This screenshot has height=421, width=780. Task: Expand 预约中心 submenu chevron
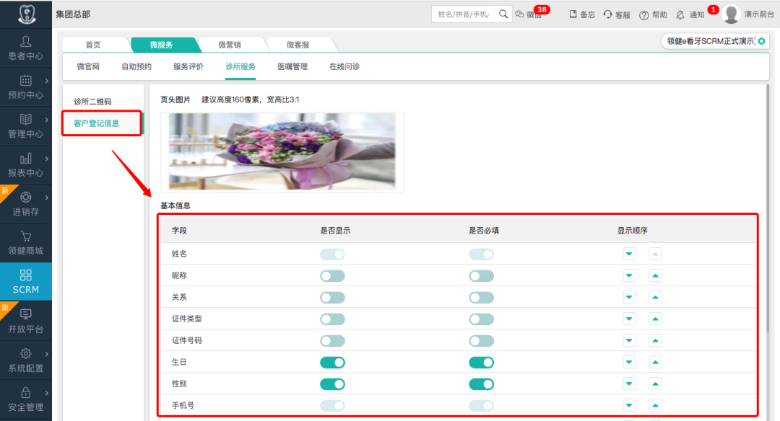[x=47, y=81]
